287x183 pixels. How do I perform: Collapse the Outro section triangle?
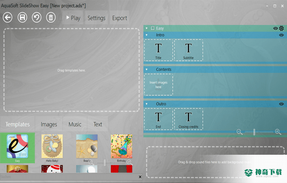click(147, 104)
